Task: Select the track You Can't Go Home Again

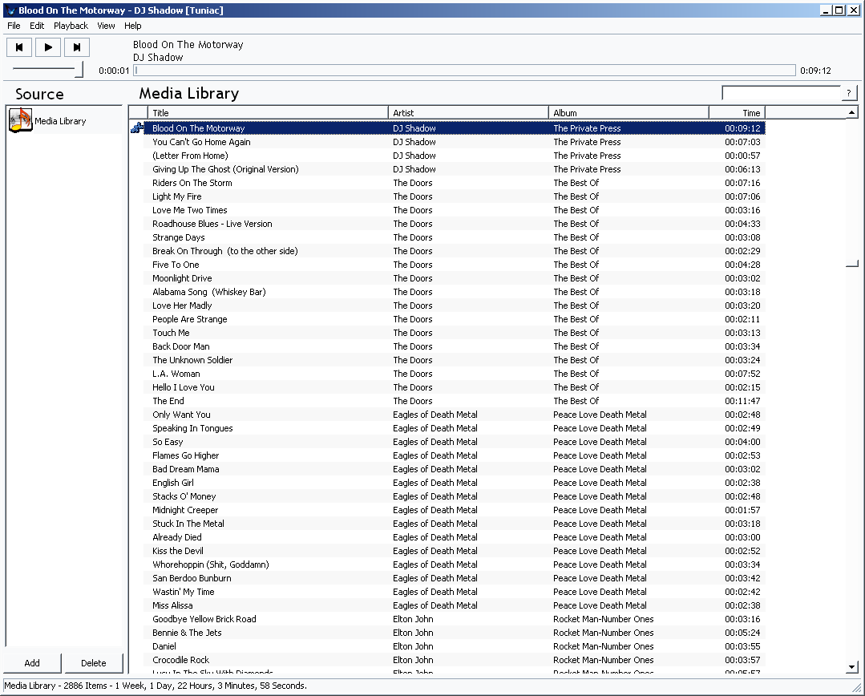Action: point(455,142)
